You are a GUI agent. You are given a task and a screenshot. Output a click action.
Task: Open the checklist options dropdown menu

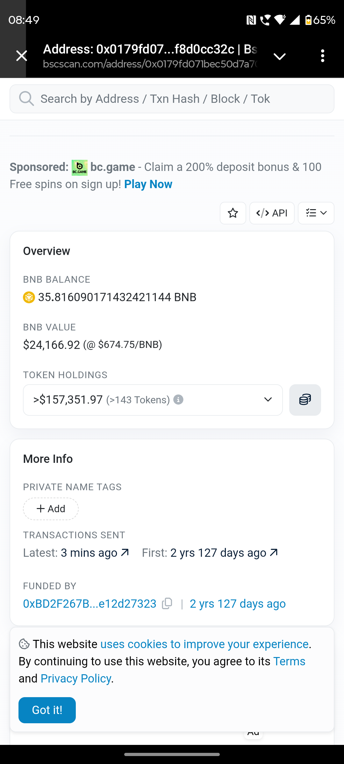point(316,213)
